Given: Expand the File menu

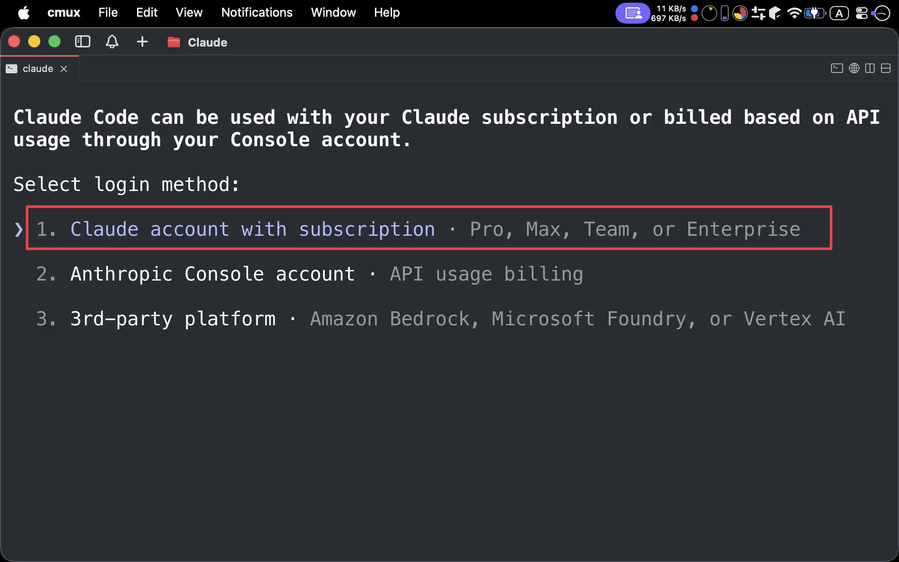Looking at the screenshot, I should (x=108, y=12).
